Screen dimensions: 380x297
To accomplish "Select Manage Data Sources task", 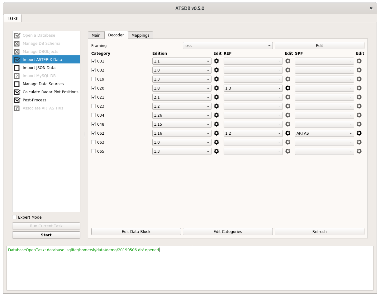I will coord(46,84).
